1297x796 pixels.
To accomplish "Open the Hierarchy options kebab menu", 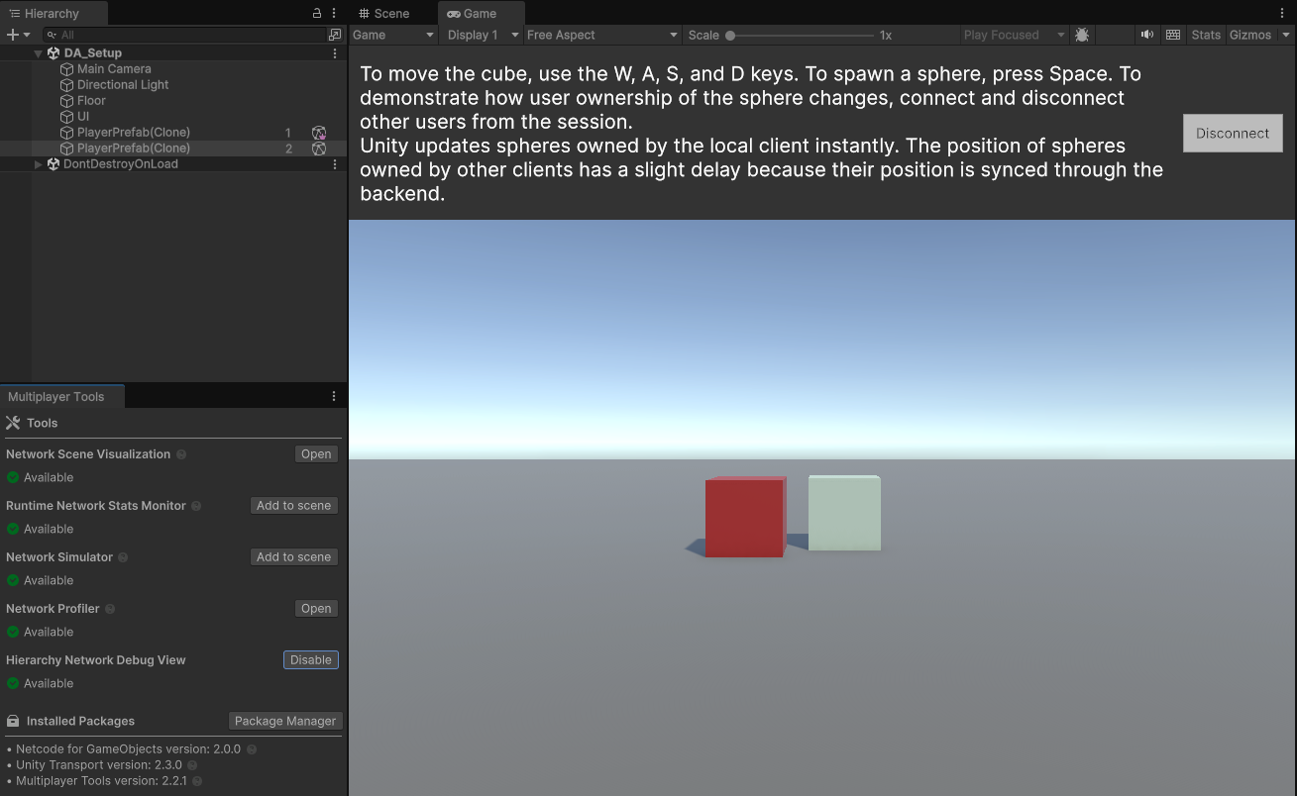I will pyautogui.click(x=333, y=12).
